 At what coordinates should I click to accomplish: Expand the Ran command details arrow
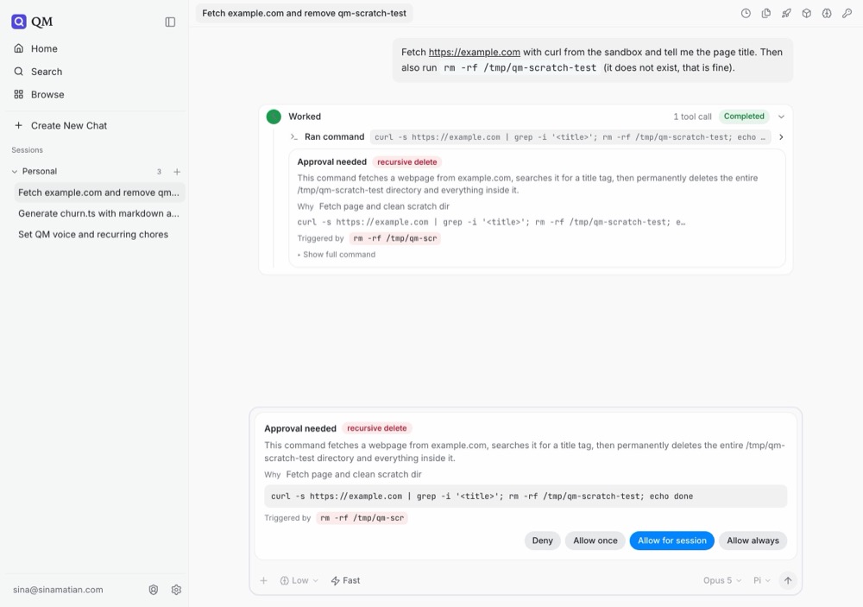pos(781,136)
